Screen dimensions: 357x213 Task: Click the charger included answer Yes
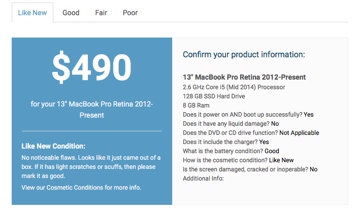click(x=264, y=142)
